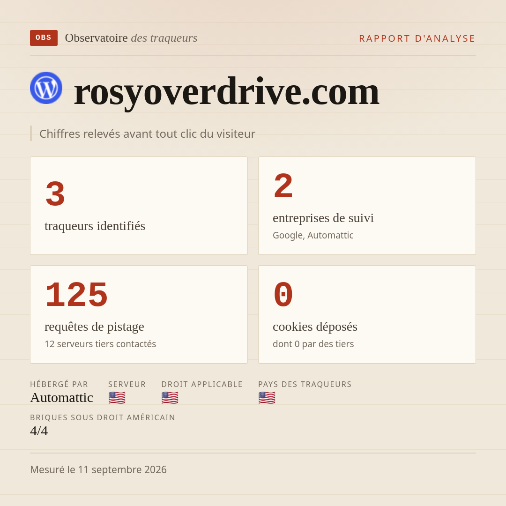Click the cookies déposés label
The width and height of the screenshot is (506, 506).
(x=315, y=327)
